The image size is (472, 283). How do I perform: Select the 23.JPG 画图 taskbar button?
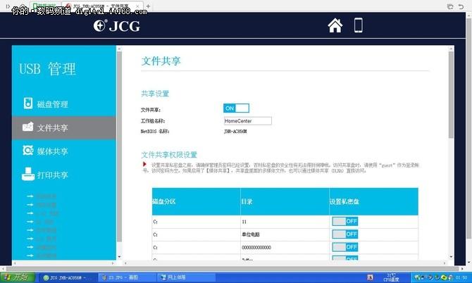[x=128, y=277]
